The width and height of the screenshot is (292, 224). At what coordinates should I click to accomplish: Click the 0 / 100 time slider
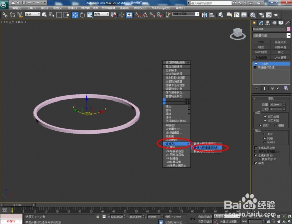18,205
